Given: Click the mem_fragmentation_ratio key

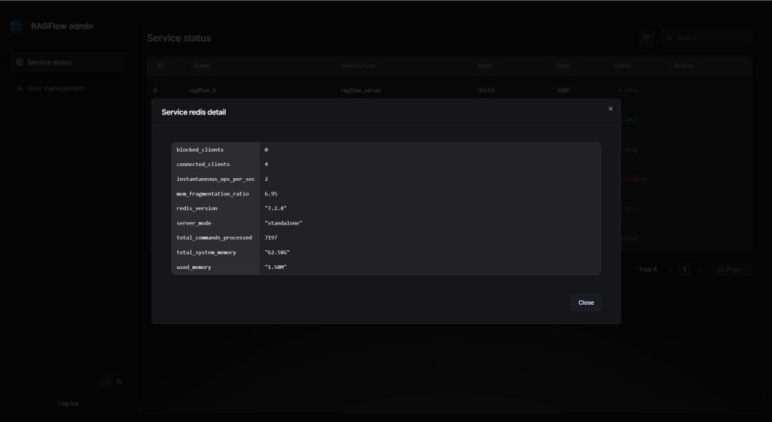Looking at the screenshot, I should coord(213,194).
